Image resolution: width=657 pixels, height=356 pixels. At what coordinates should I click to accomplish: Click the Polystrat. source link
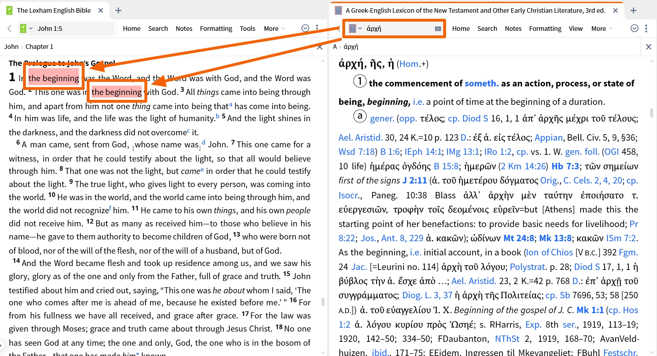[x=528, y=266]
